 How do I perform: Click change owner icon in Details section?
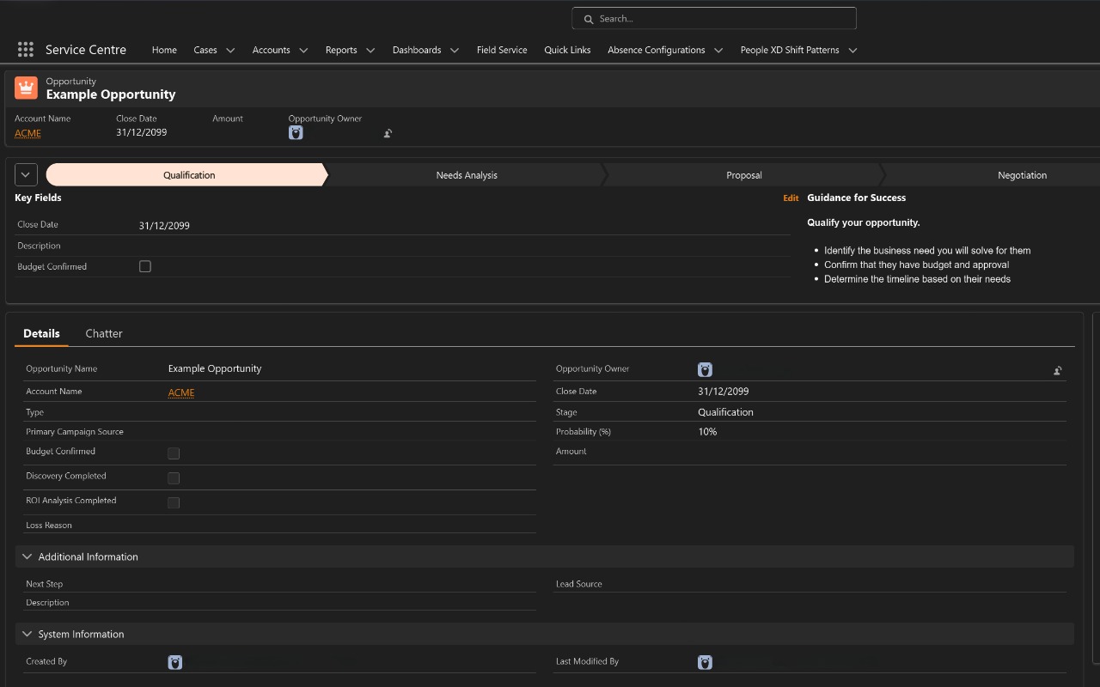click(x=1057, y=371)
